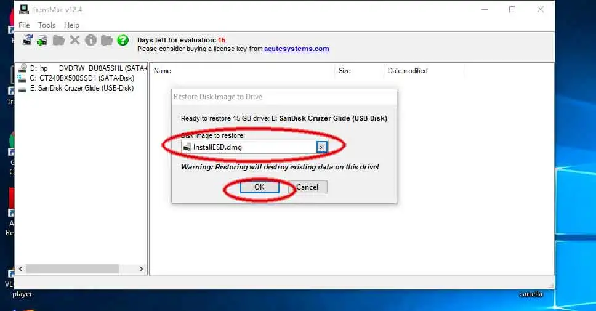Screen dimensions: 596x311
Task: Click the D: DVD drive icon
Action: [x=23, y=68]
